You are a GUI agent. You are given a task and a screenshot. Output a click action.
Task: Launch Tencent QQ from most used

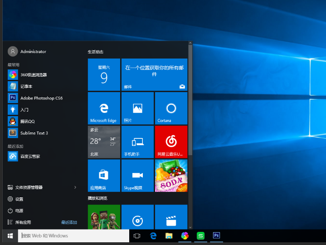27,121
